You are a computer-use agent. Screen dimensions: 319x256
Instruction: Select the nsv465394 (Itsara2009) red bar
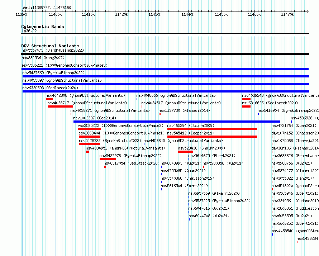click(x=212, y=129)
